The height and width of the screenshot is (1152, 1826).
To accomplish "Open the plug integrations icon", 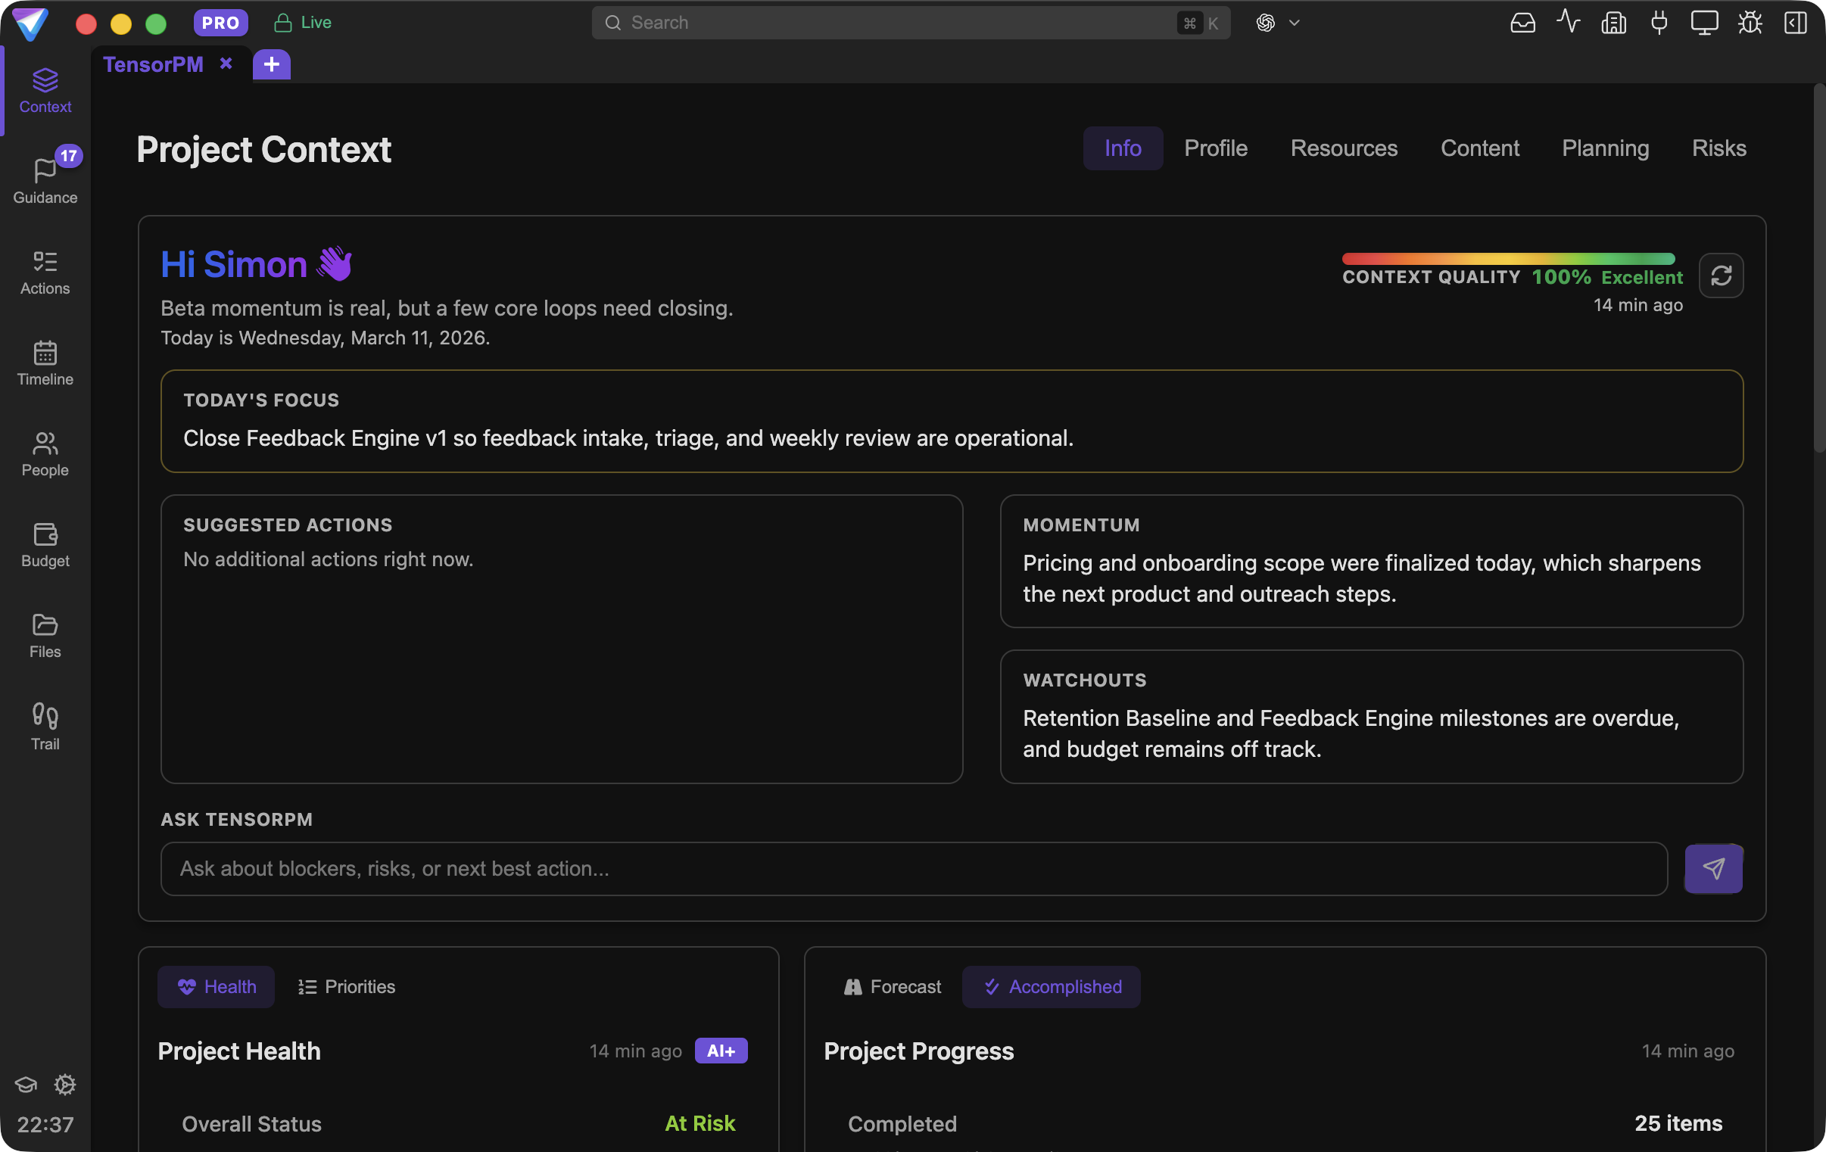I will [x=1659, y=23].
